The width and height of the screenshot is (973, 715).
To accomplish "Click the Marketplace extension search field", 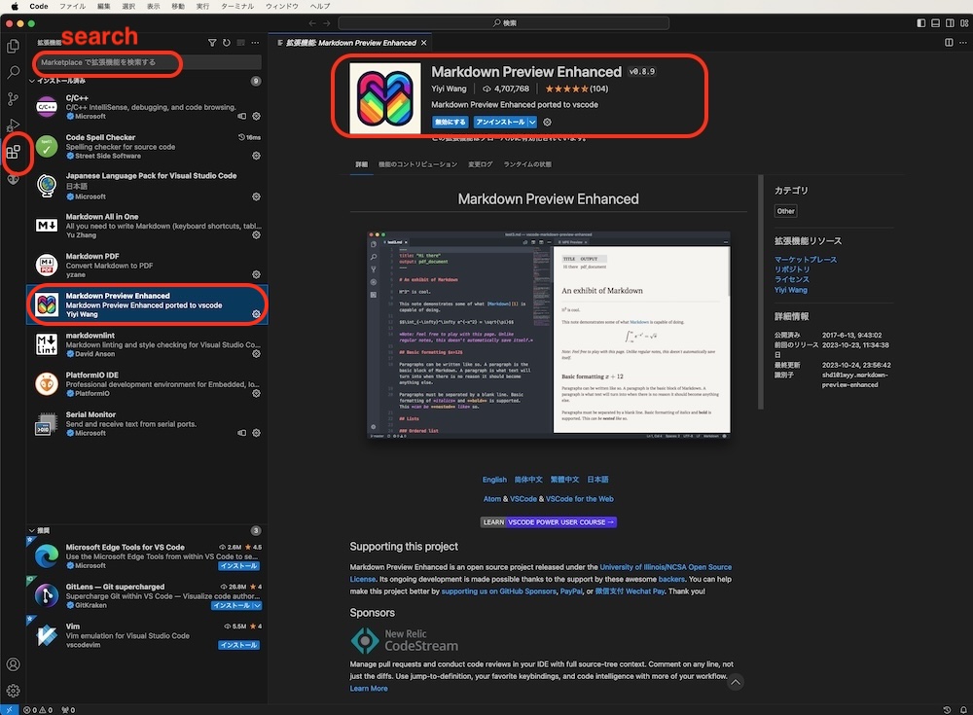I will click(107, 62).
